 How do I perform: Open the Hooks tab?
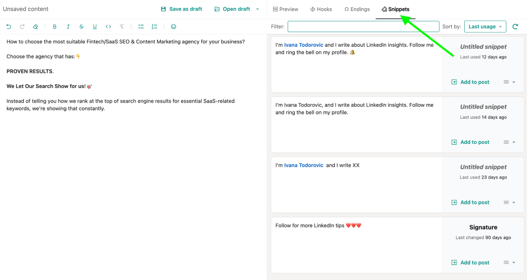click(x=321, y=9)
